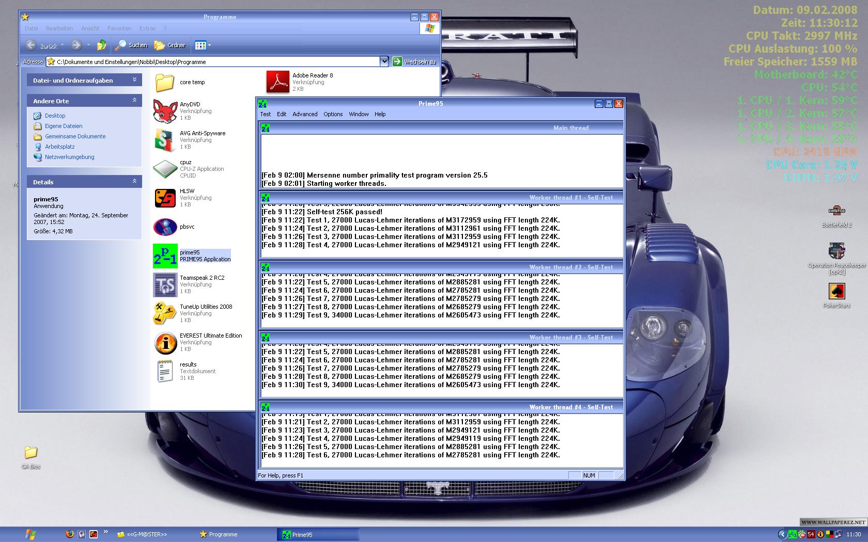Click the network connection tray icon
868x542 pixels.
(x=839, y=535)
